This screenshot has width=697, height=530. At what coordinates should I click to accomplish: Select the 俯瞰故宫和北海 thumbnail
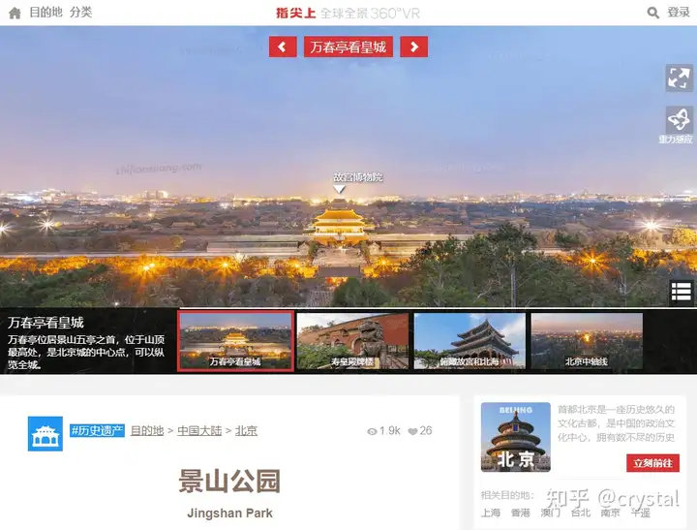470,341
